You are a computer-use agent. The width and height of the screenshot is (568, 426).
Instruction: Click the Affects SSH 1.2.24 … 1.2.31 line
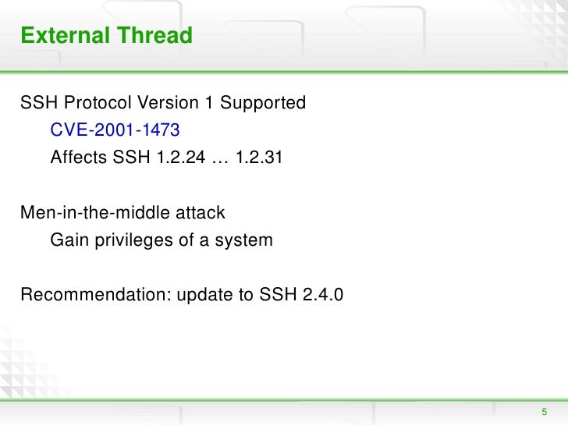click(166, 158)
